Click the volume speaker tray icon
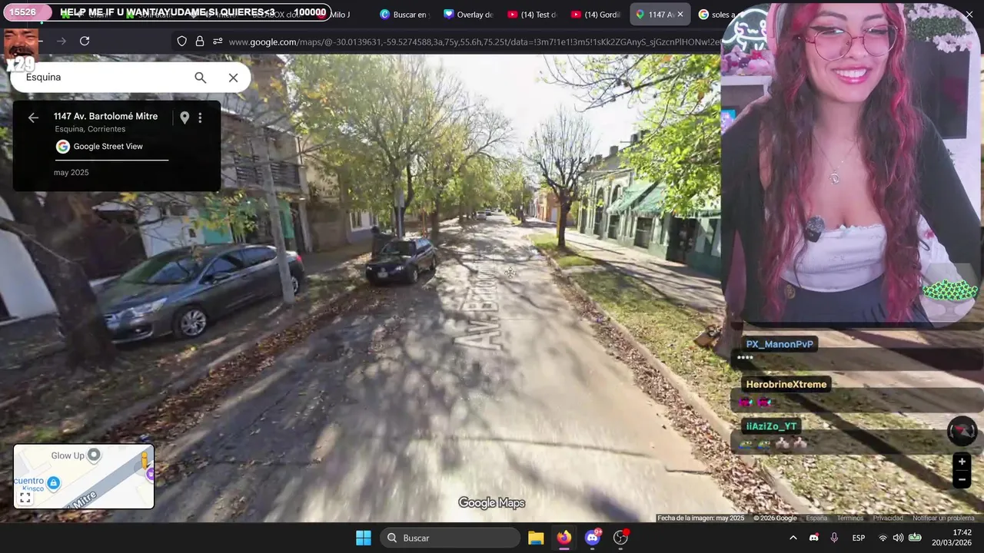Screen dimensions: 984x553 pos(898,538)
